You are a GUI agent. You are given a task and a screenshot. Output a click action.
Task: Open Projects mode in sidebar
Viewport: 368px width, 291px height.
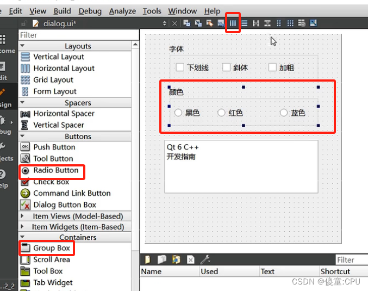point(7,152)
